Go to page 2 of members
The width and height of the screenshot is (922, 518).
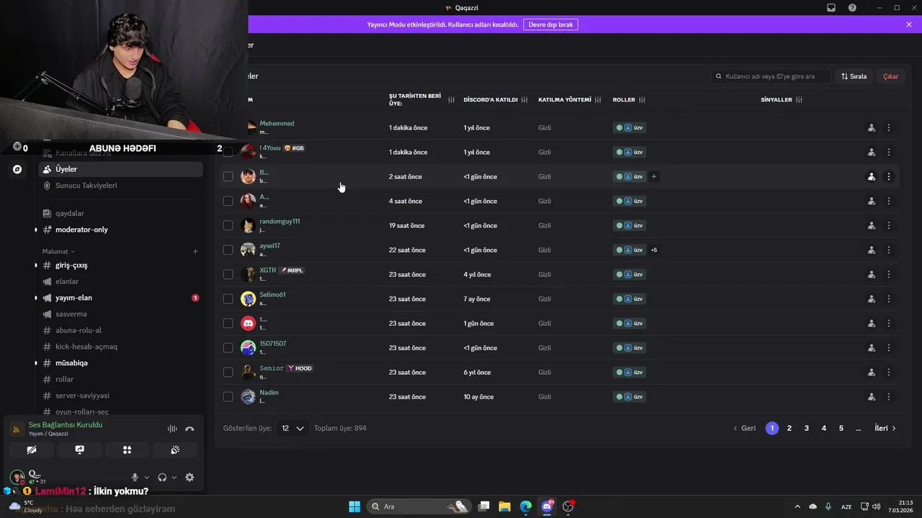tap(789, 428)
